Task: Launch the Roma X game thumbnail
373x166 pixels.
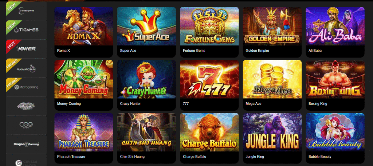Action: [84, 26]
